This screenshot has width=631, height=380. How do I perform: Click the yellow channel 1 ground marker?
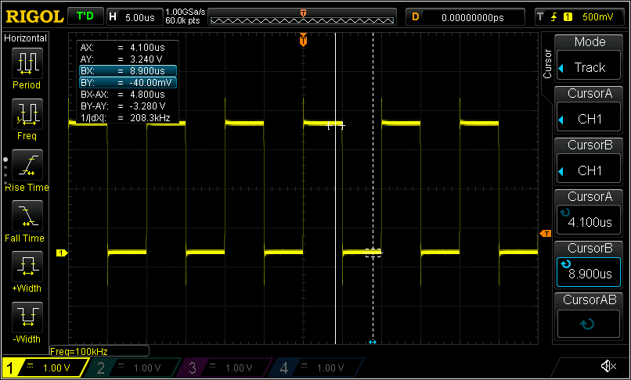point(62,253)
